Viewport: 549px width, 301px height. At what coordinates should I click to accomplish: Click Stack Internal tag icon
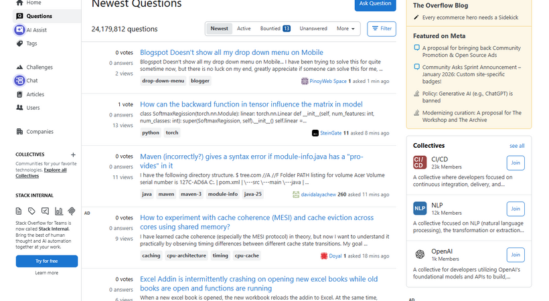pyautogui.click(x=32, y=211)
